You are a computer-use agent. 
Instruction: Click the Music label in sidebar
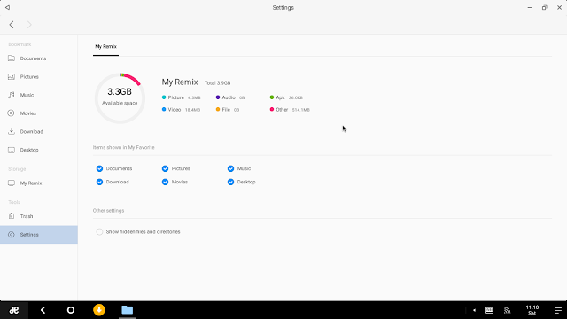coord(27,95)
